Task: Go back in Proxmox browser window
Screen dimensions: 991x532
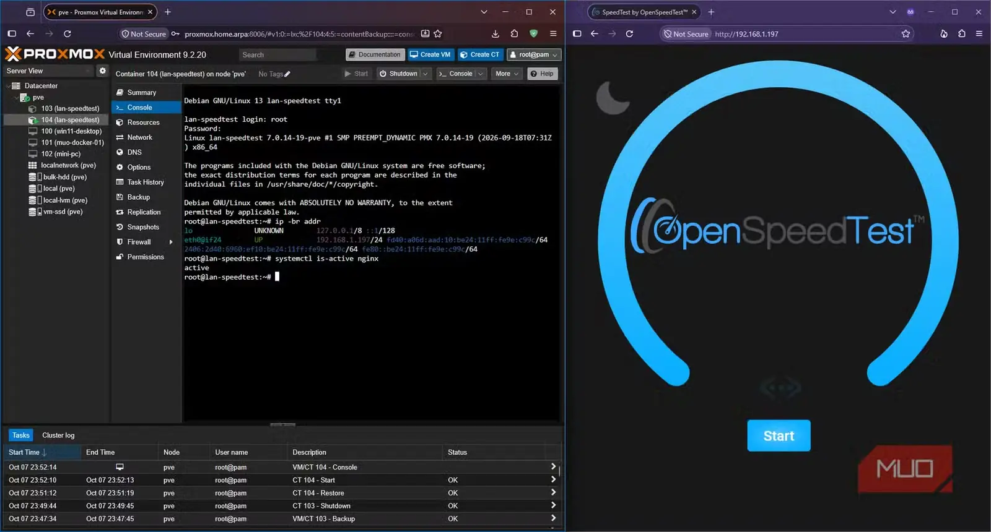Action: pos(30,33)
